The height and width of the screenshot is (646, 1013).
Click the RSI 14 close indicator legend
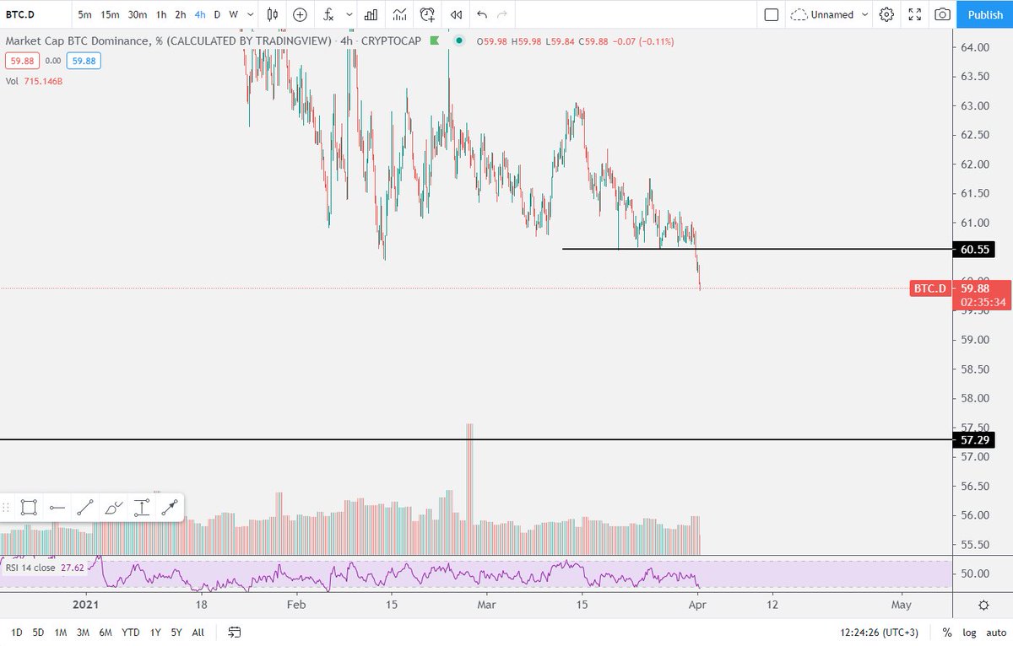[46, 568]
